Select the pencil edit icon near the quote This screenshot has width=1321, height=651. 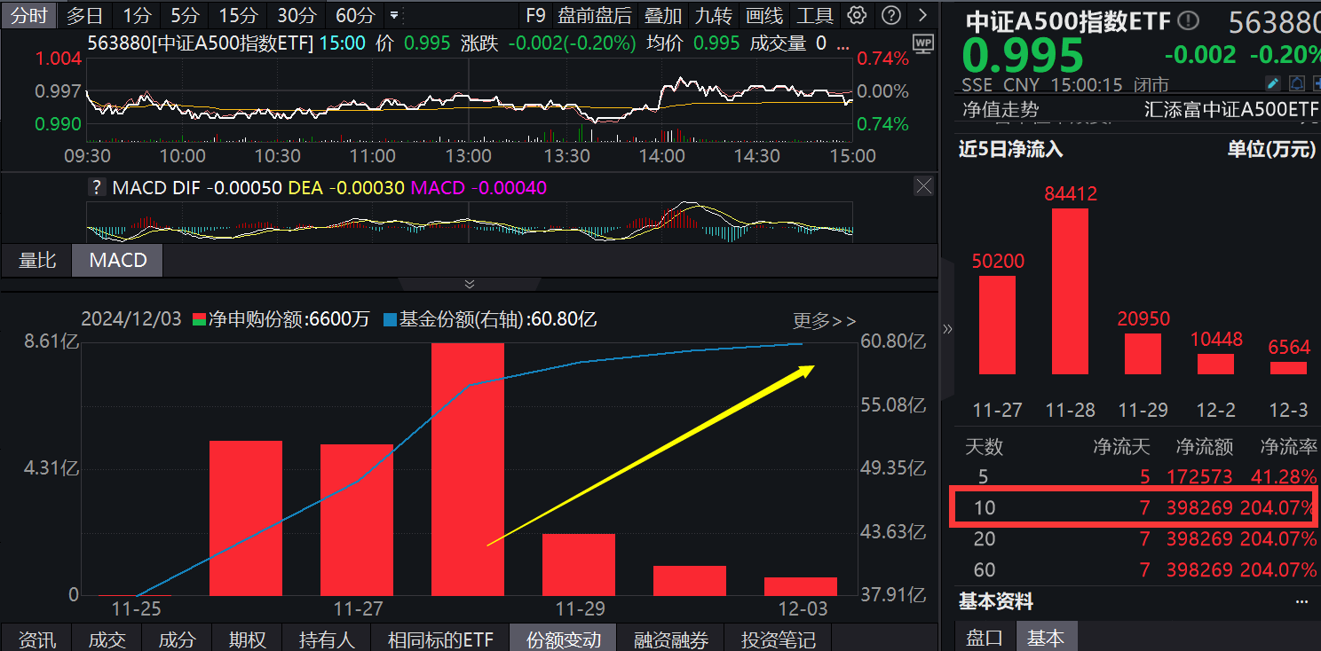pyautogui.click(x=1273, y=82)
